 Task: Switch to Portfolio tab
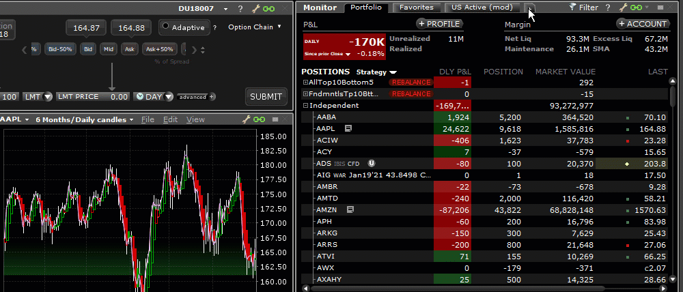(x=366, y=8)
